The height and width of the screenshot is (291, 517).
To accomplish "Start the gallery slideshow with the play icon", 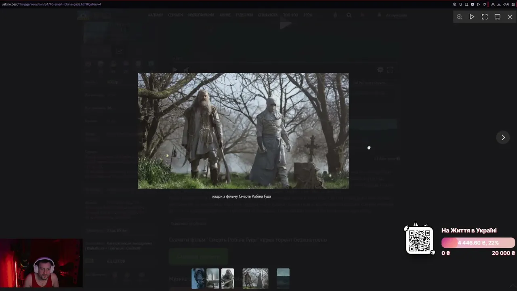I will [472, 17].
